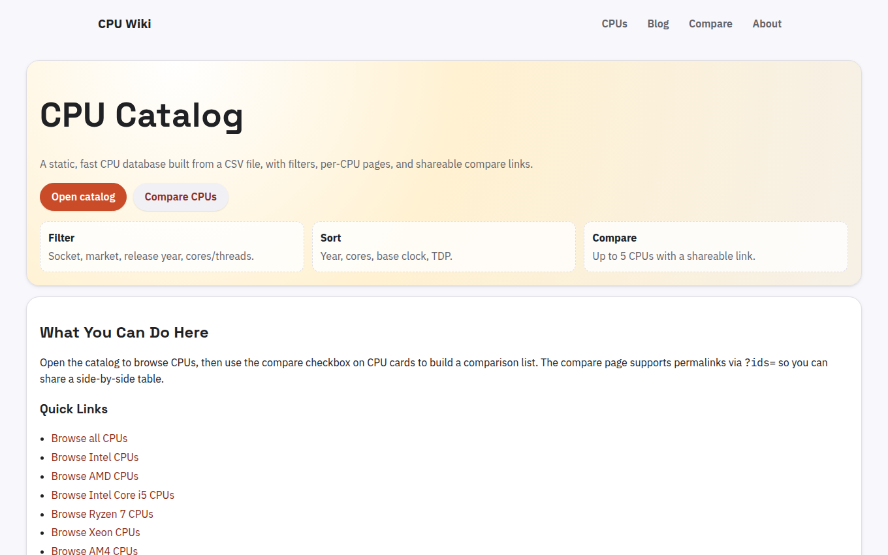Click the ?ids= code text
Image resolution: width=888 pixels, height=555 pixels.
[760, 362]
